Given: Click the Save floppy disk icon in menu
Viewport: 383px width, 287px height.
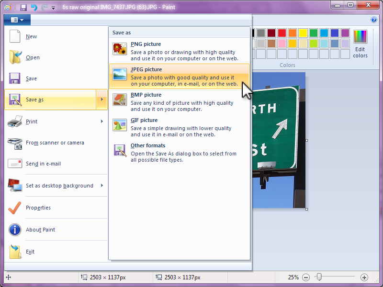Looking at the screenshot, I should tap(15, 78).
